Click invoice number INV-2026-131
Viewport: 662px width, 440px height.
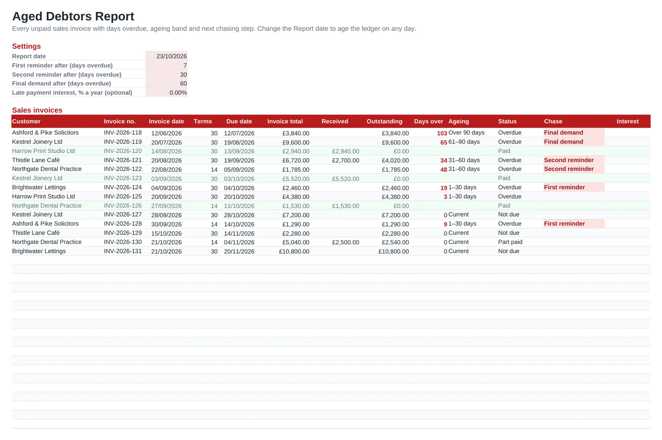[123, 251]
